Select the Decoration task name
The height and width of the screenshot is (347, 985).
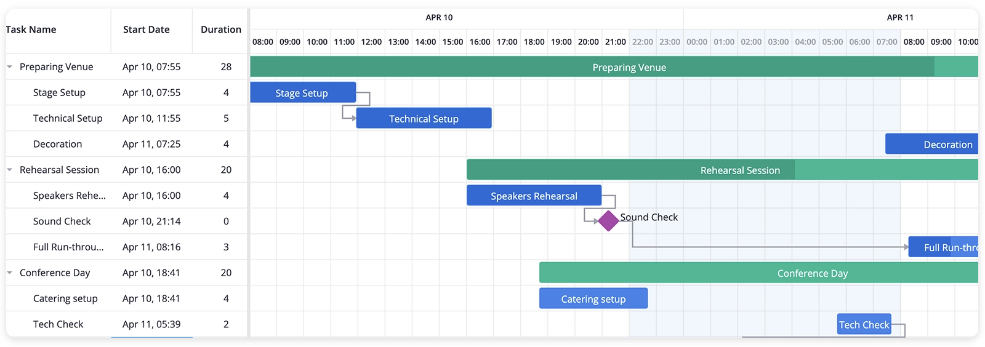(57, 144)
